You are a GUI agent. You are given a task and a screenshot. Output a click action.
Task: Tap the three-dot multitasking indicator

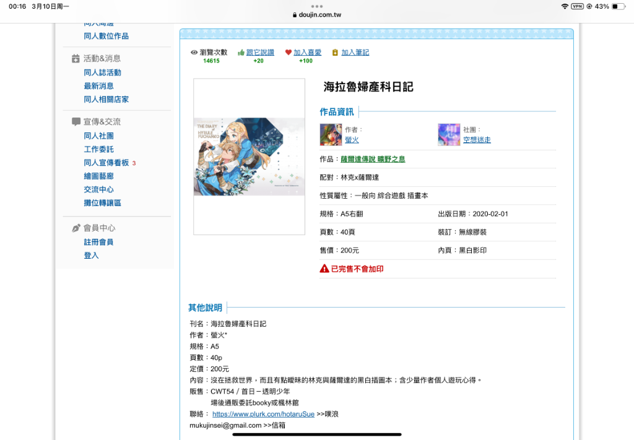pyautogui.click(x=317, y=6)
